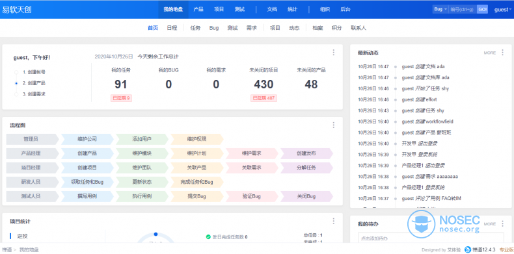
Task: Open the workflowfield activity entry
Action: (x=439, y=121)
